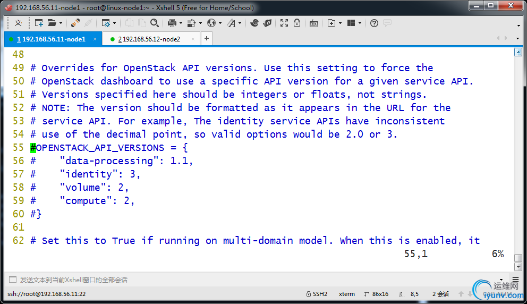The height and width of the screenshot is (304, 527).
Task: Click the language/encoding icon at toolbar start
Action: pos(18,23)
